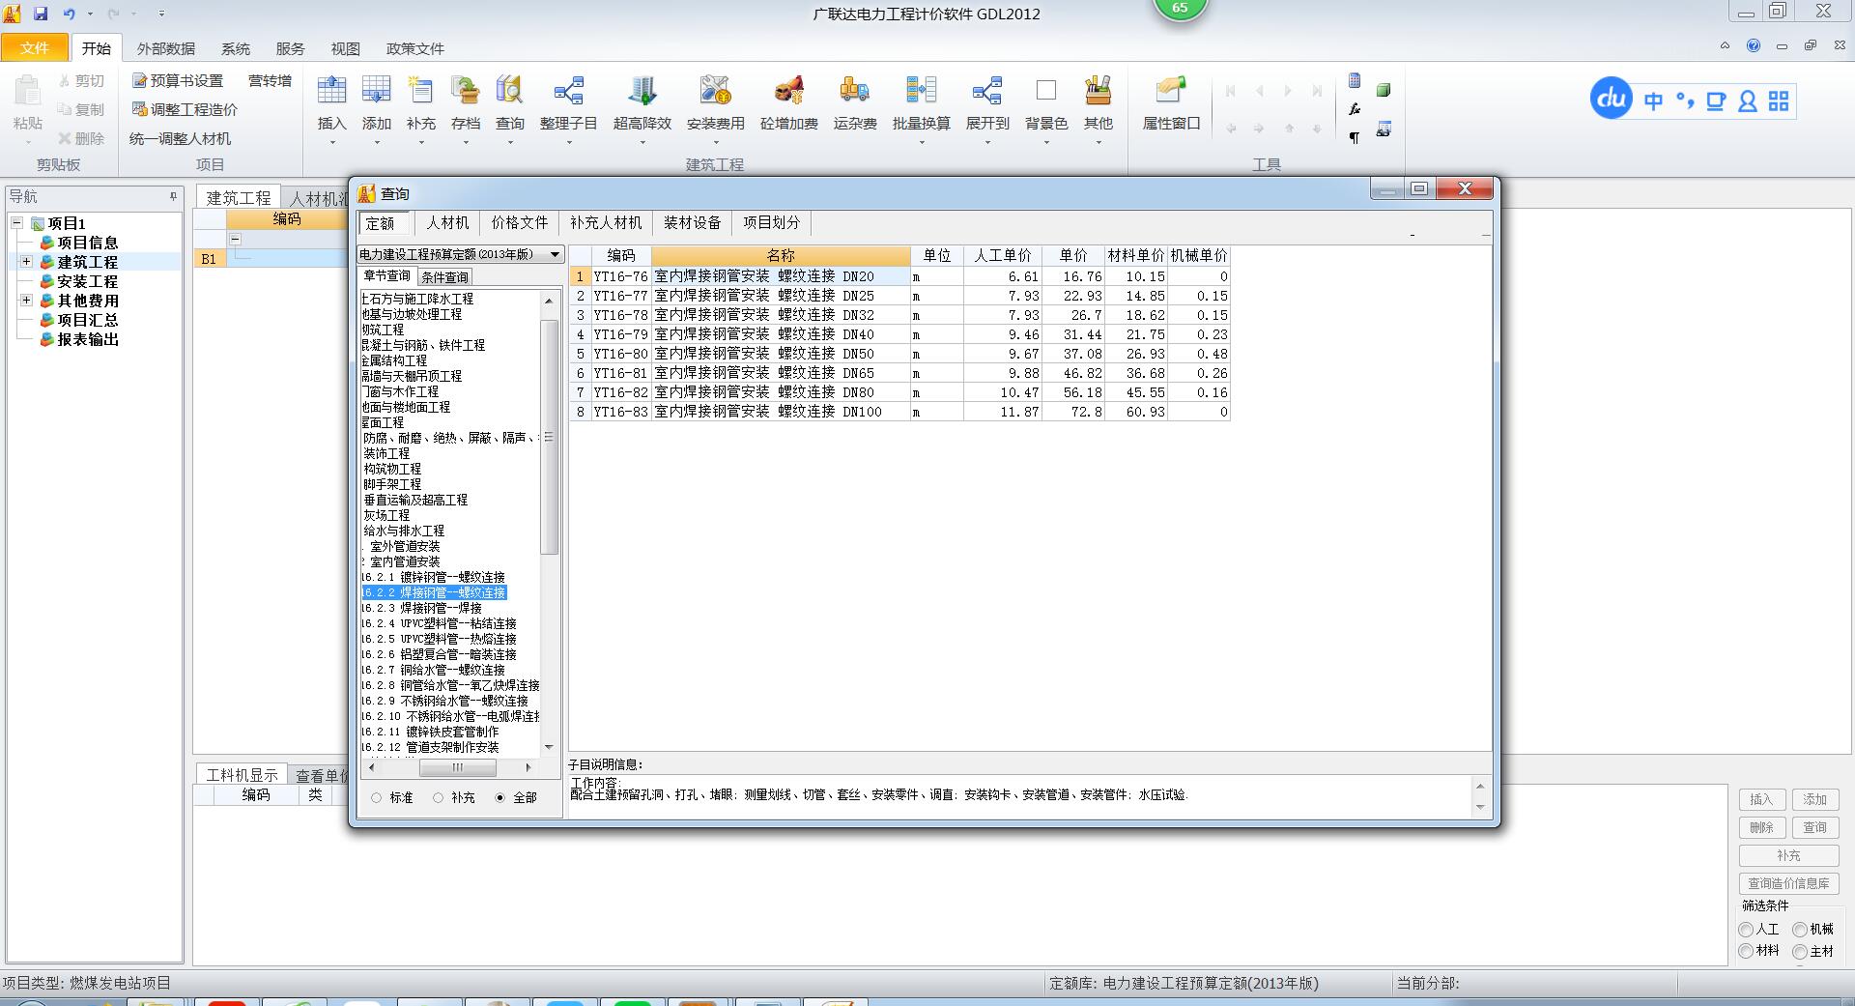The image size is (1855, 1006).
Task: Open the 电力建设工程预算定额 quota dropdown
Action: (555, 254)
